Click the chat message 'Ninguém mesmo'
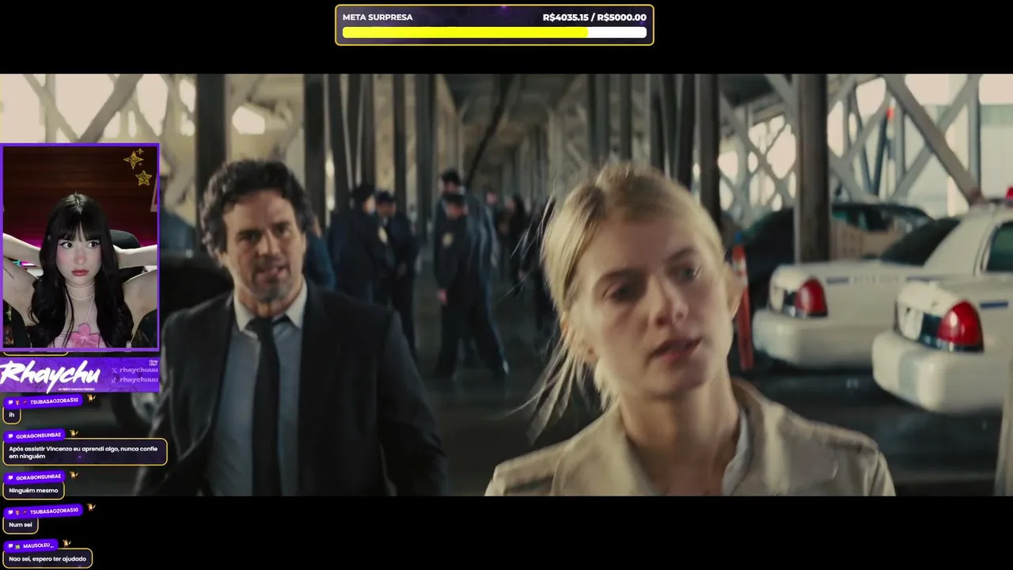The image size is (1013, 570). [x=33, y=490]
